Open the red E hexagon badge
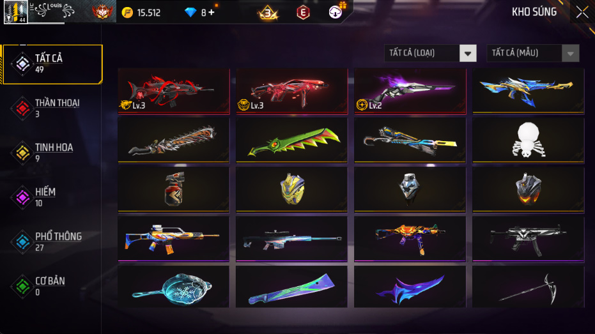The width and height of the screenshot is (595, 334). coord(303,13)
